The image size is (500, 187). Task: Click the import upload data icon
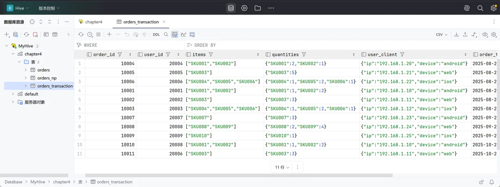465,34
